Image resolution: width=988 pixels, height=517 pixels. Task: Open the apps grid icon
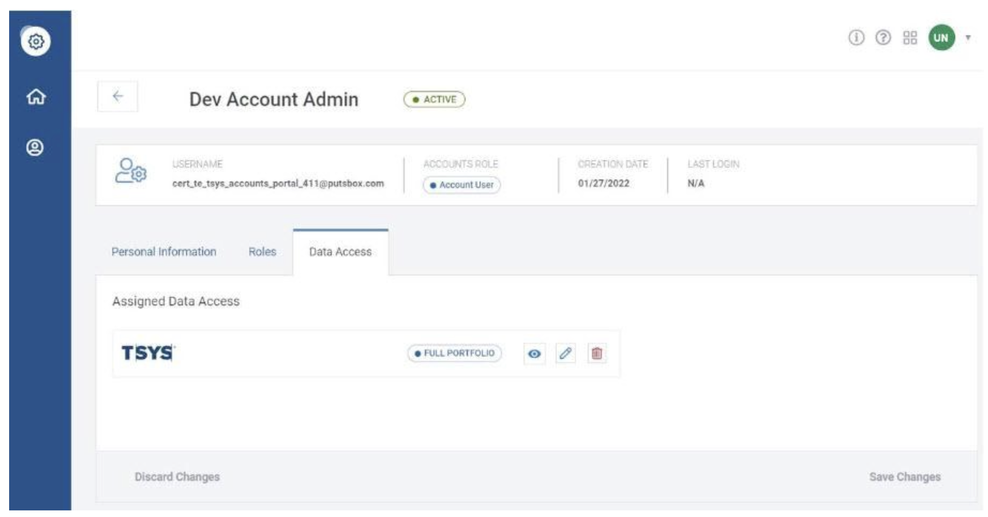pos(910,38)
